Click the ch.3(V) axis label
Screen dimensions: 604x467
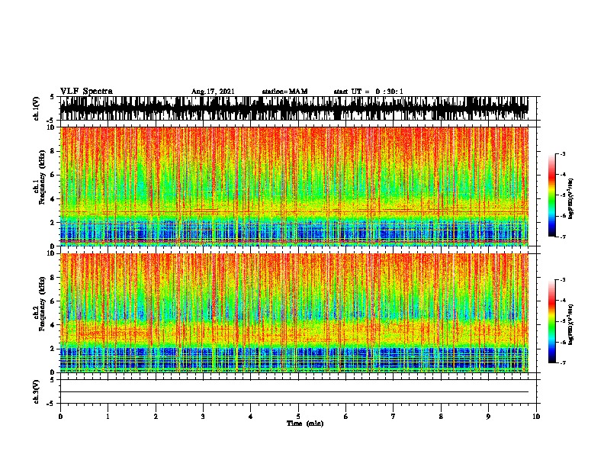coord(36,391)
